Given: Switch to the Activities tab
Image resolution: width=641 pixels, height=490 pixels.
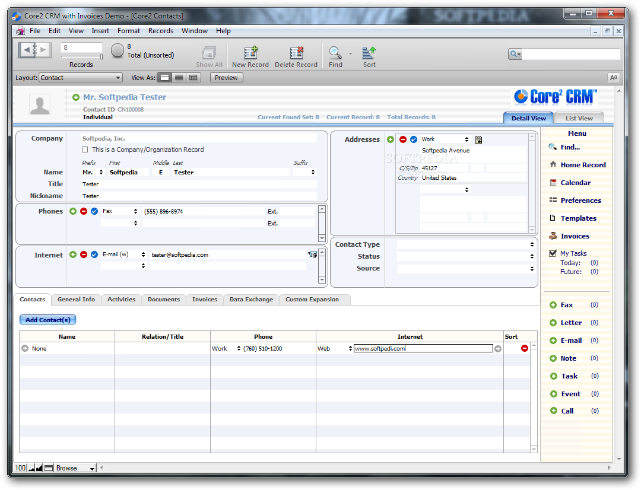Looking at the screenshot, I should (x=122, y=300).
